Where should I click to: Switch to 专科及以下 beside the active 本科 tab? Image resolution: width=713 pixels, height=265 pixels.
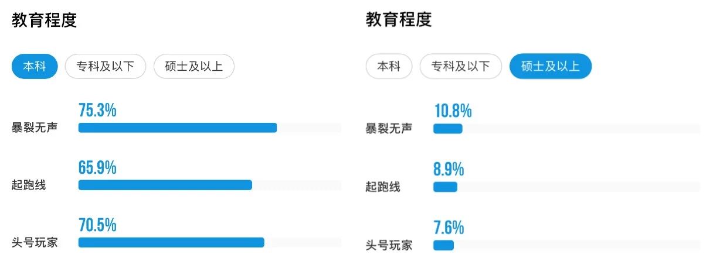106,67
